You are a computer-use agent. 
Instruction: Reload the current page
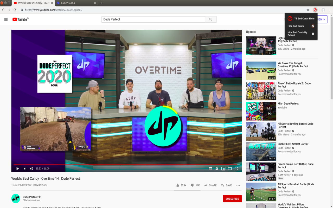point(15,10)
